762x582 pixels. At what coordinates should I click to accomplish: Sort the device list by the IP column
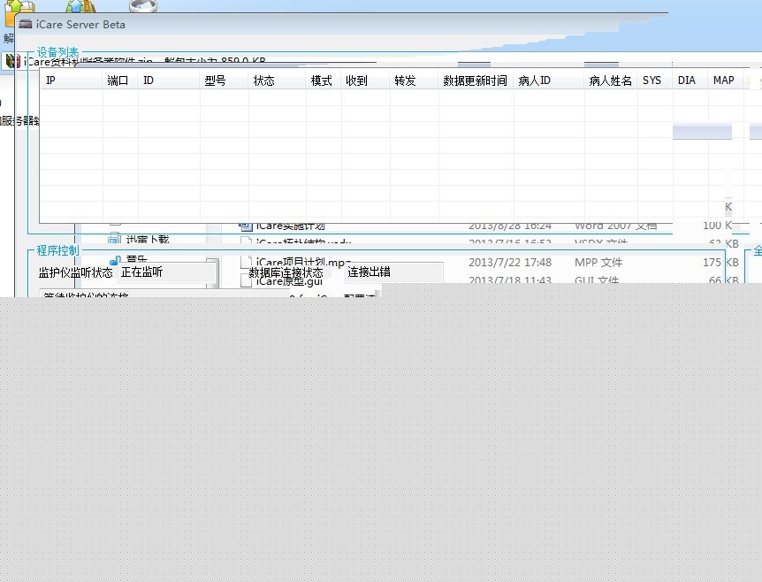[71, 80]
